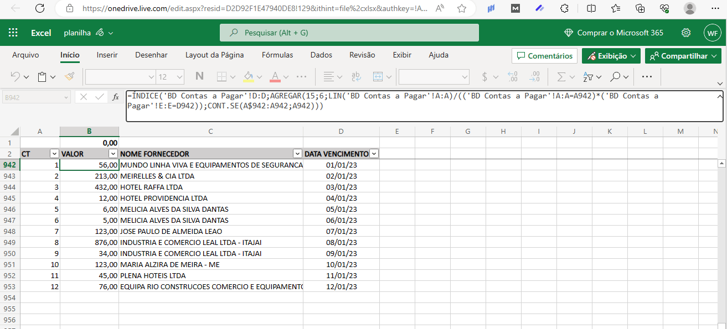The width and height of the screenshot is (727, 329).
Task: Select the Format Painter brush
Action: click(69, 76)
